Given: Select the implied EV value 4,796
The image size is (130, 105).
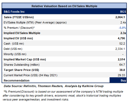Looking at the screenshot, I should point(121,38).
